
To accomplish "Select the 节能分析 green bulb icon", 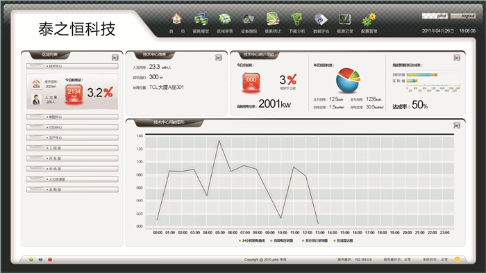I will pos(296,19).
